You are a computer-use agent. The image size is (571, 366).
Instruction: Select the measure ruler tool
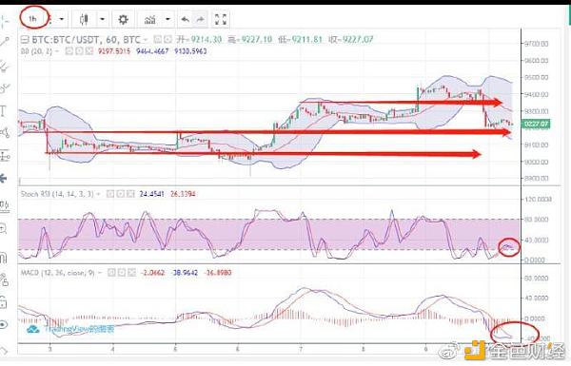pyautogui.click(x=5, y=206)
